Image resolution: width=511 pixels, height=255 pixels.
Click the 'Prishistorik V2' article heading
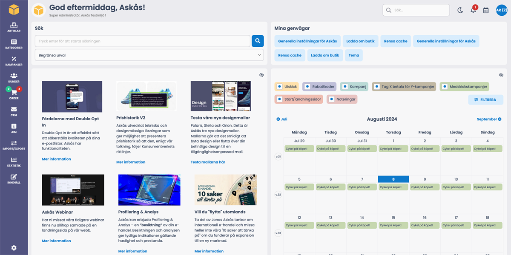click(132, 118)
